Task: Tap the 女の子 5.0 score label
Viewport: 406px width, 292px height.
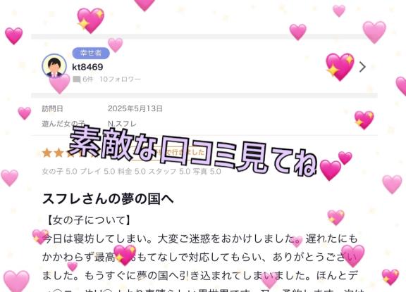Action: [59, 171]
